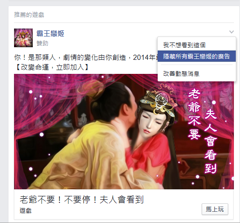Click the '遊戲' category label under headline
Image resolution: width=240 pixels, height=223 pixels.
(26, 211)
